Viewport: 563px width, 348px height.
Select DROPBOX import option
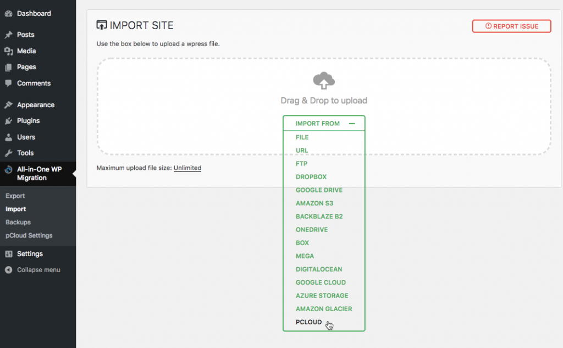[311, 177]
